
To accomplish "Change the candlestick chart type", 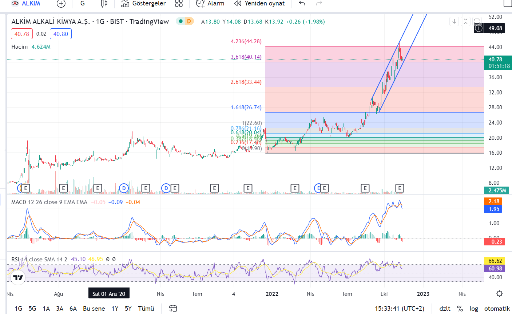I will [x=104, y=3].
